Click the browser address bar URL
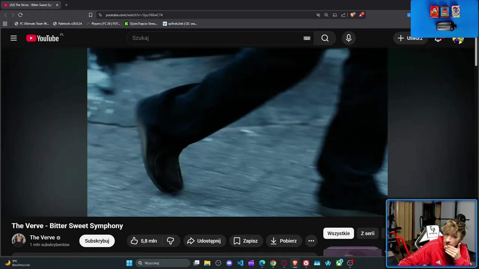 (x=134, y=15)
